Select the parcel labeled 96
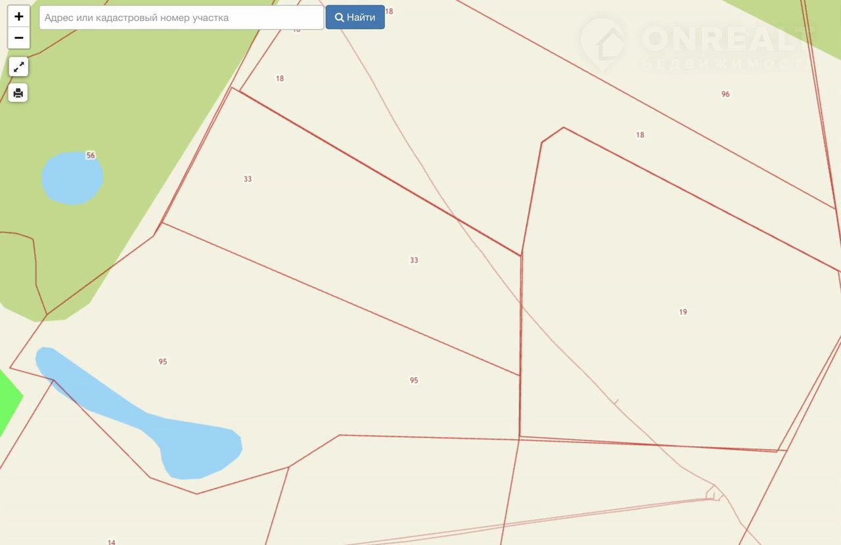The height and width of the screenshot is (545, 841). (725, 94)
